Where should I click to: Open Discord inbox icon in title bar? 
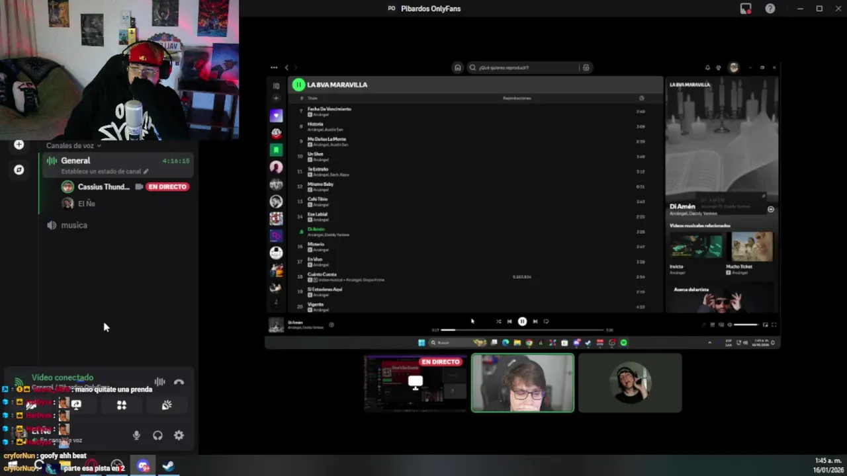coord(746,9)
